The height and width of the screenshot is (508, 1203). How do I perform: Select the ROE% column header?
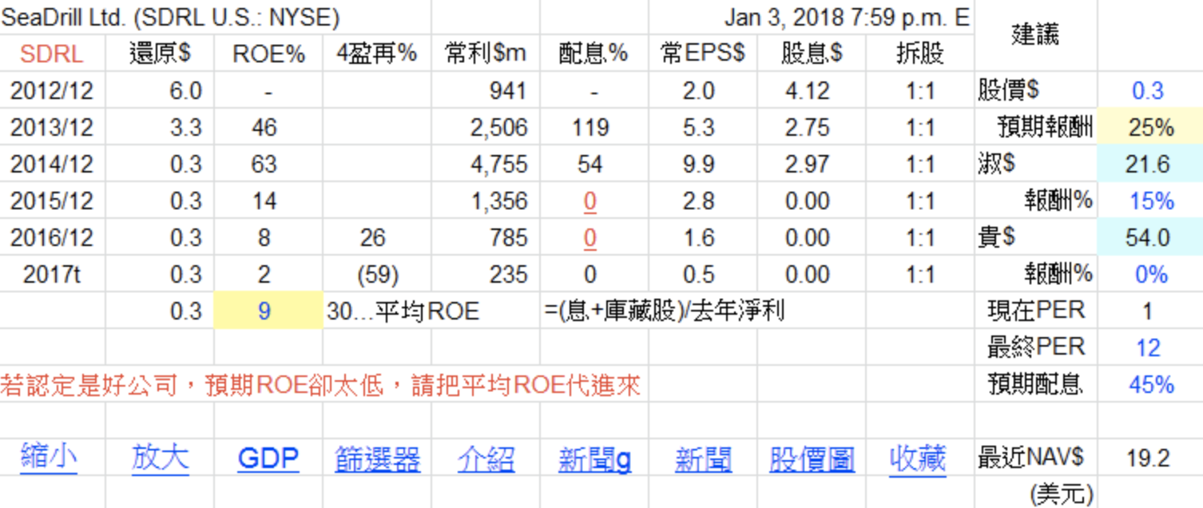tap(268, 54)
